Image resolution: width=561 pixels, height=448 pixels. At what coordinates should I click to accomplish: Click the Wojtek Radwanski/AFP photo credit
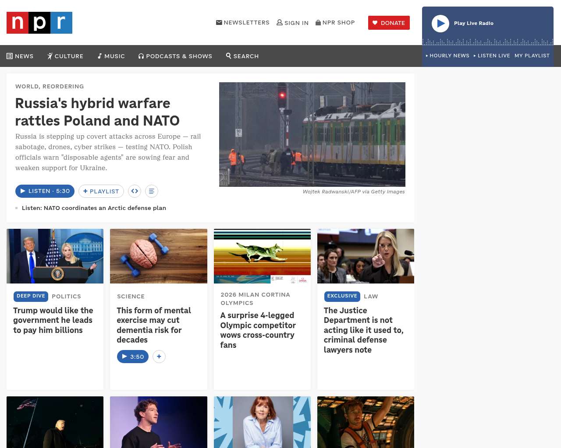click(x=354, y=192)
